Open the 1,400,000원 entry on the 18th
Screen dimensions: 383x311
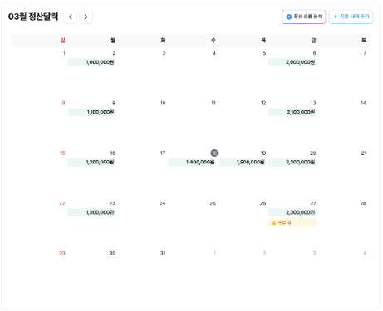pyautogui.click(x=192, y=163)
